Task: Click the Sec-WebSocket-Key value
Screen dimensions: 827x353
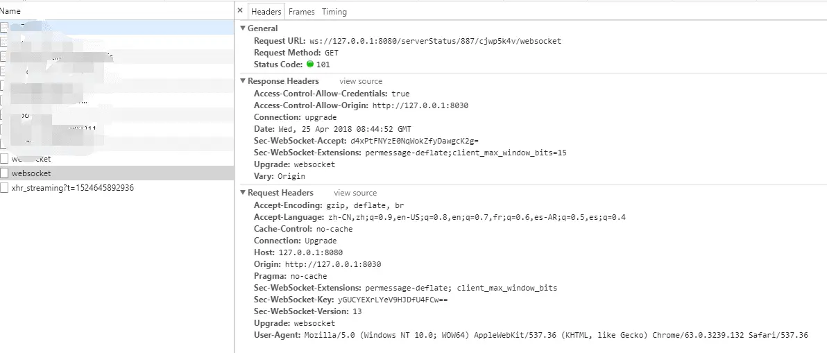Action: point(393,300)
